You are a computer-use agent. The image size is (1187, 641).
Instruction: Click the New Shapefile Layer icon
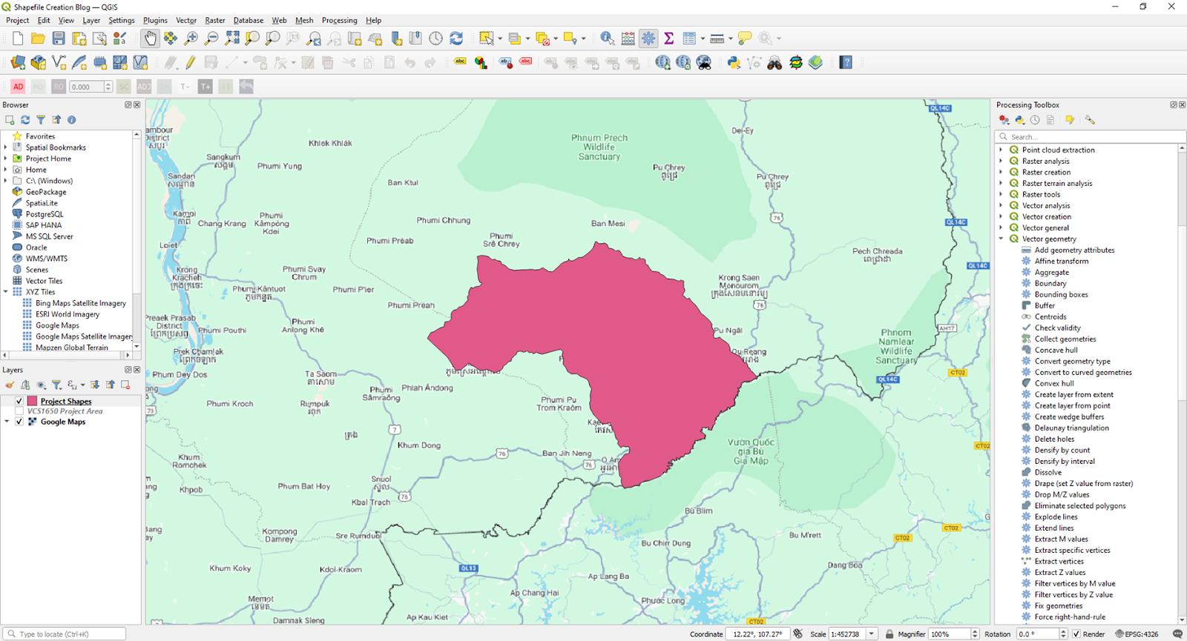[59, 63]
